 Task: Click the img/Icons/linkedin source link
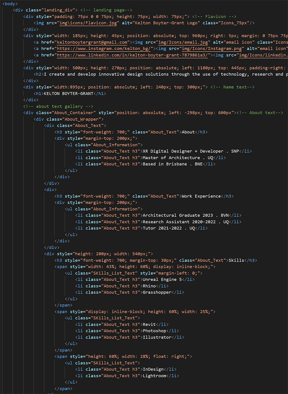[263, 55]
